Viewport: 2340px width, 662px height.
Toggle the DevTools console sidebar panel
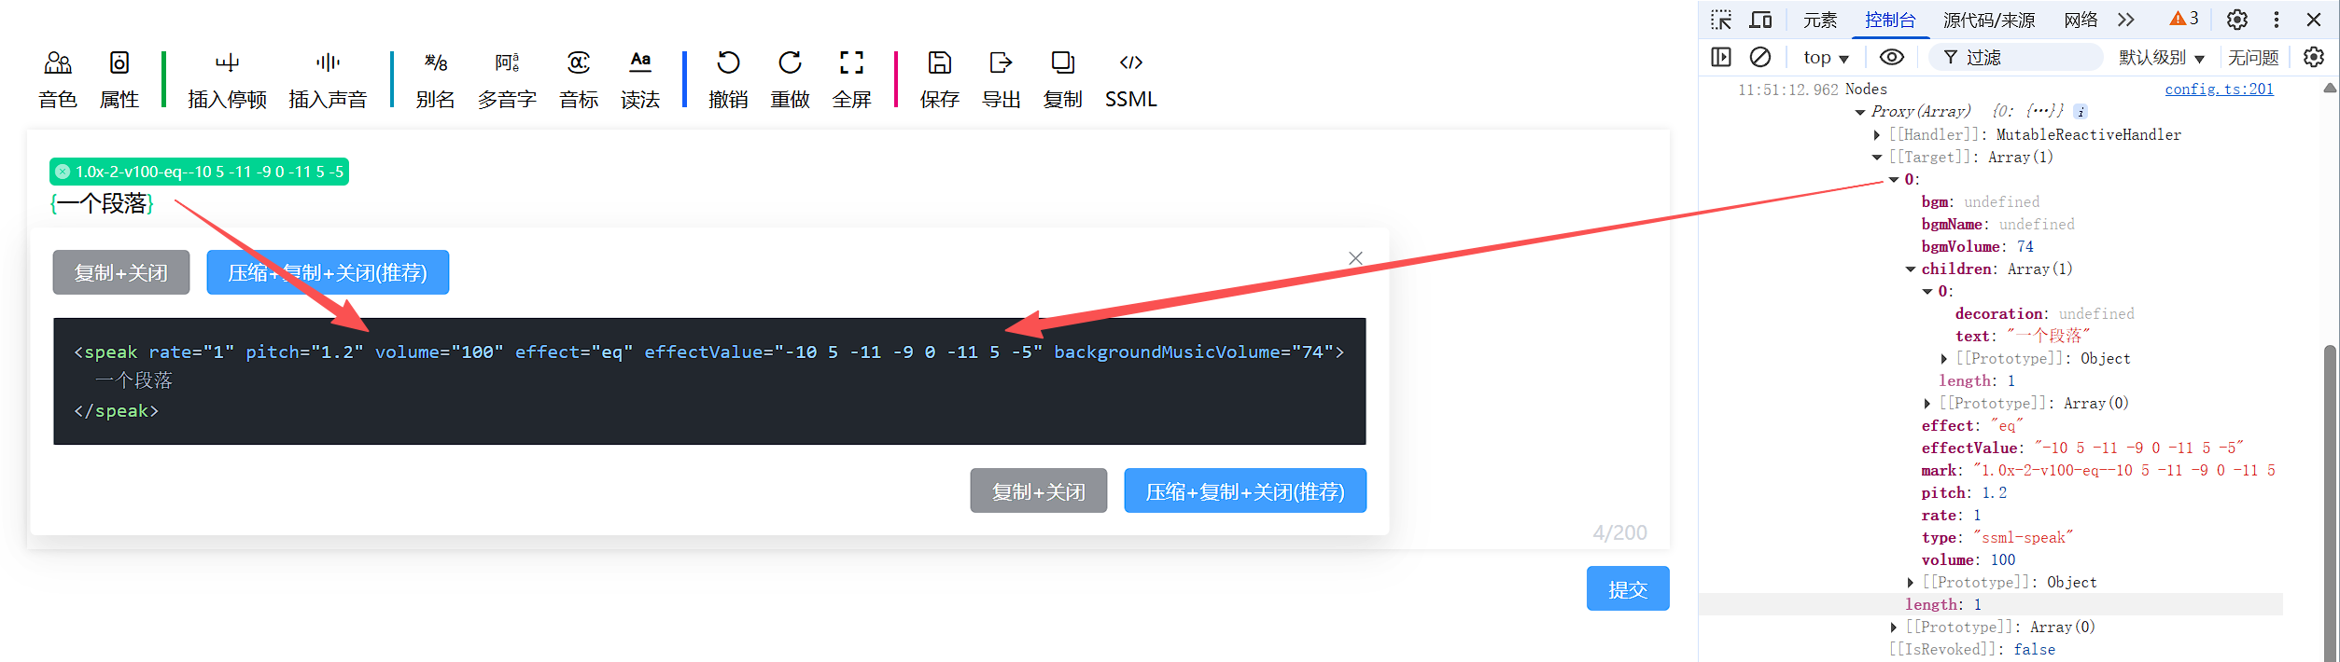click(x=1721, y=58)
